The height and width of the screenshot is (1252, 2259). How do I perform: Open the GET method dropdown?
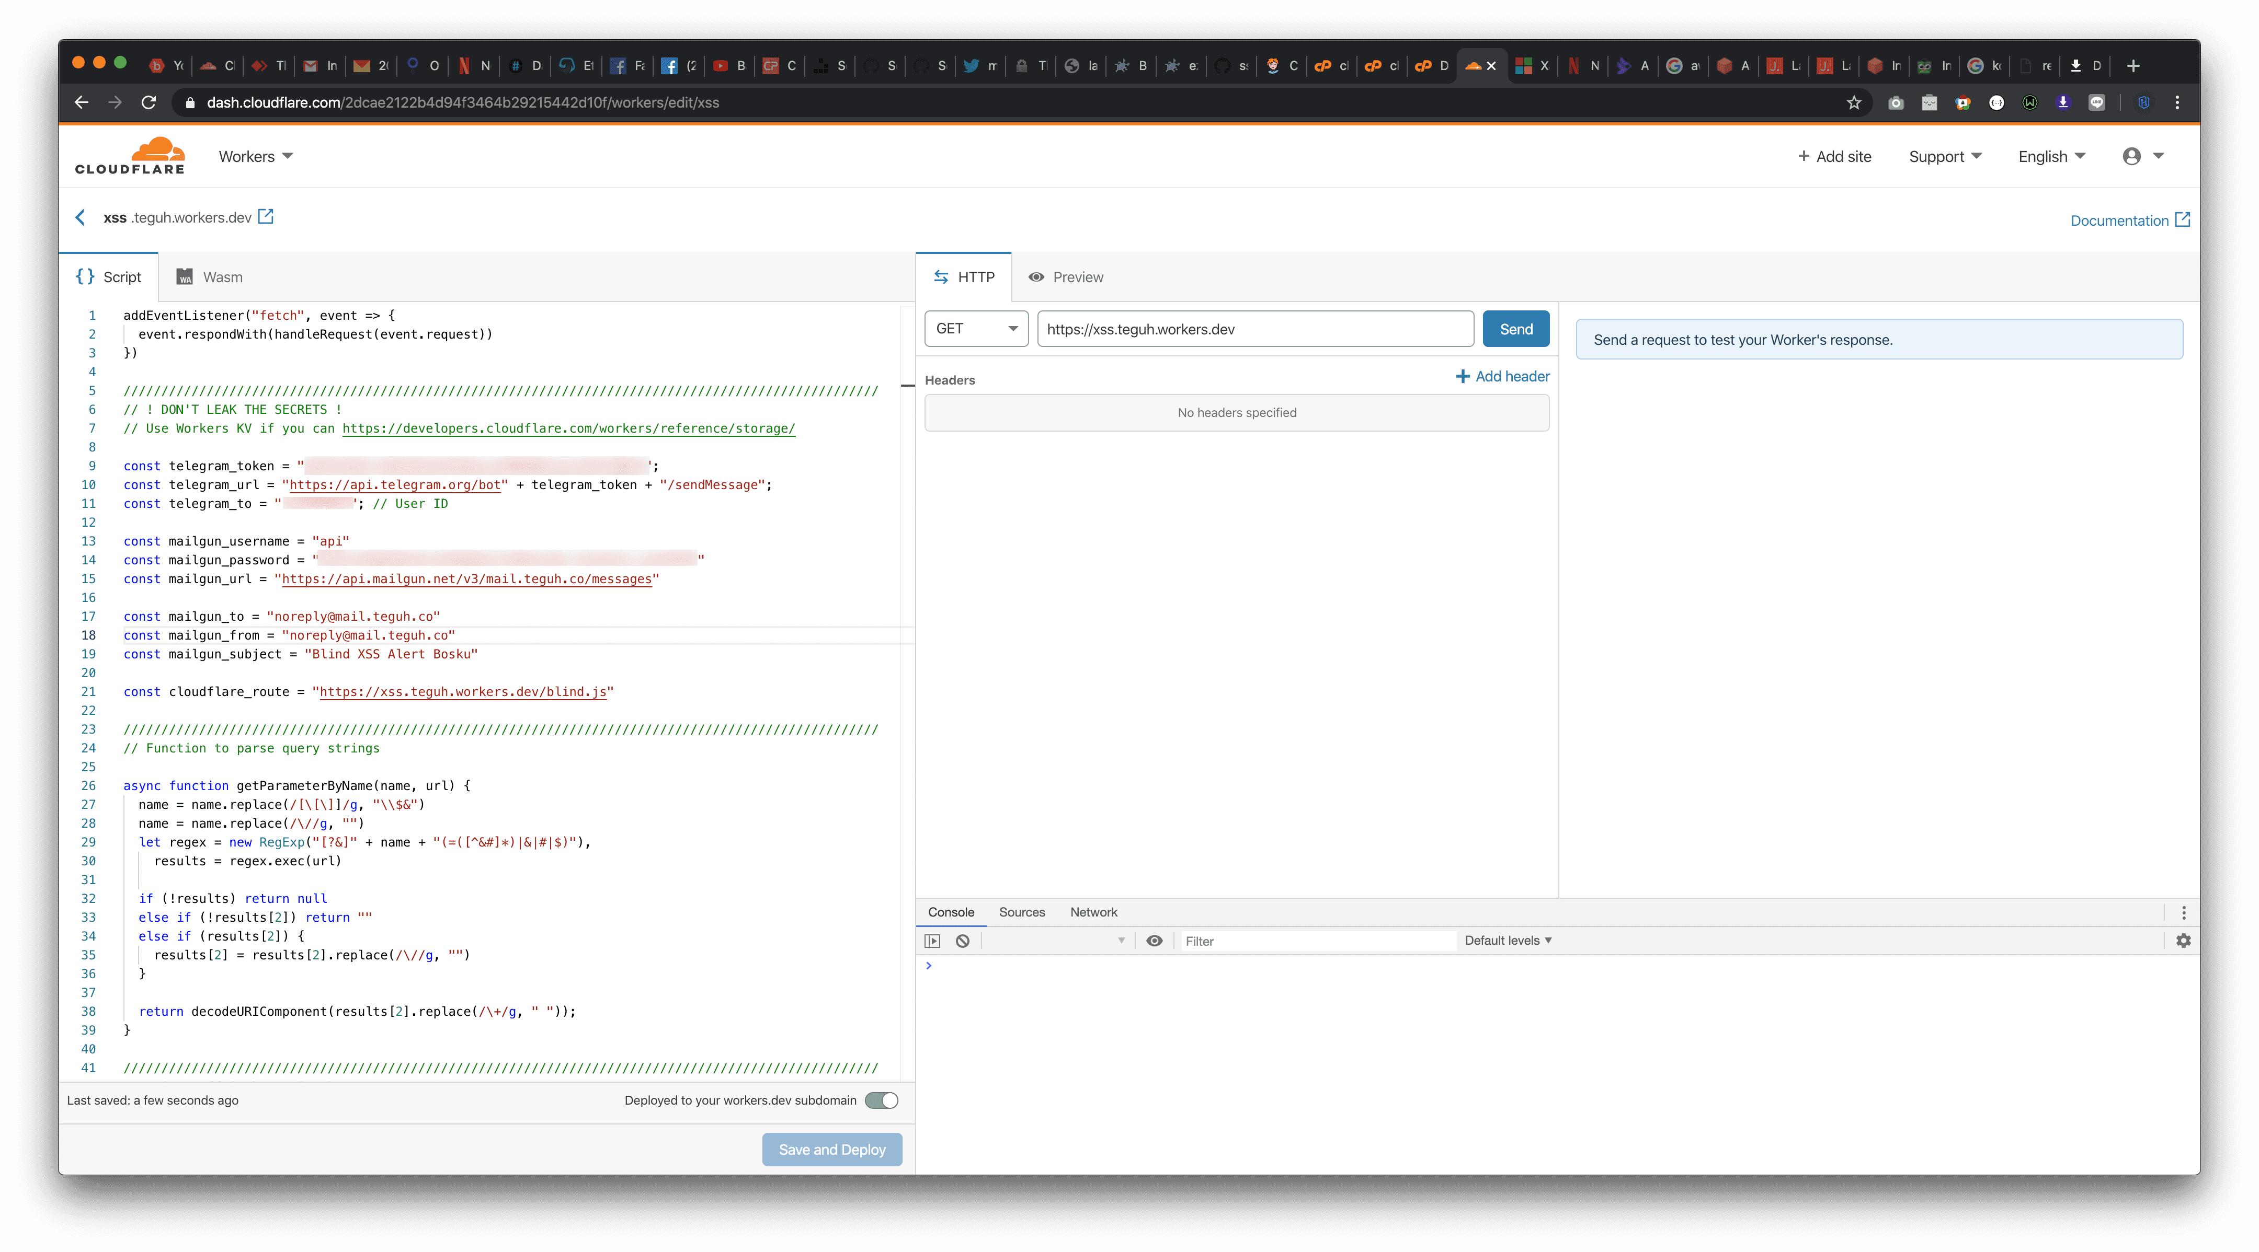975,329
